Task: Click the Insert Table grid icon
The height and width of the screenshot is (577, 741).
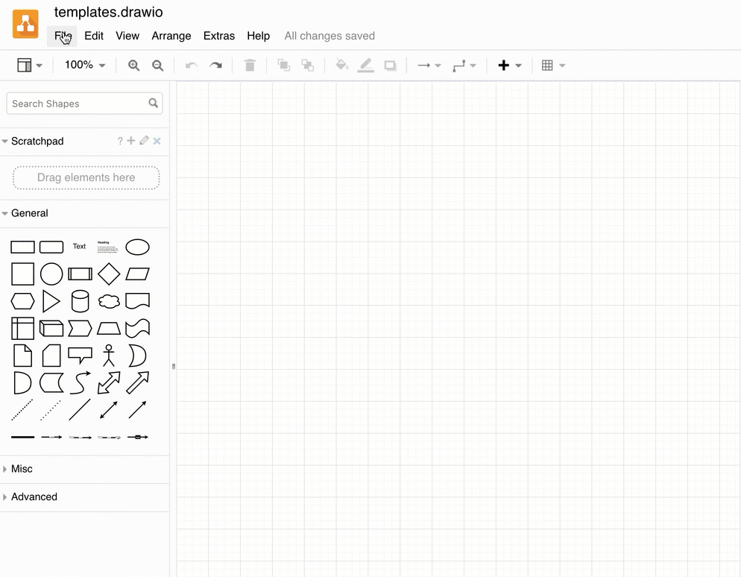Action: point(548,65)
